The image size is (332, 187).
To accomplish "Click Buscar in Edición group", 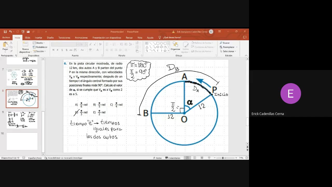I will [x=225, y=43].
